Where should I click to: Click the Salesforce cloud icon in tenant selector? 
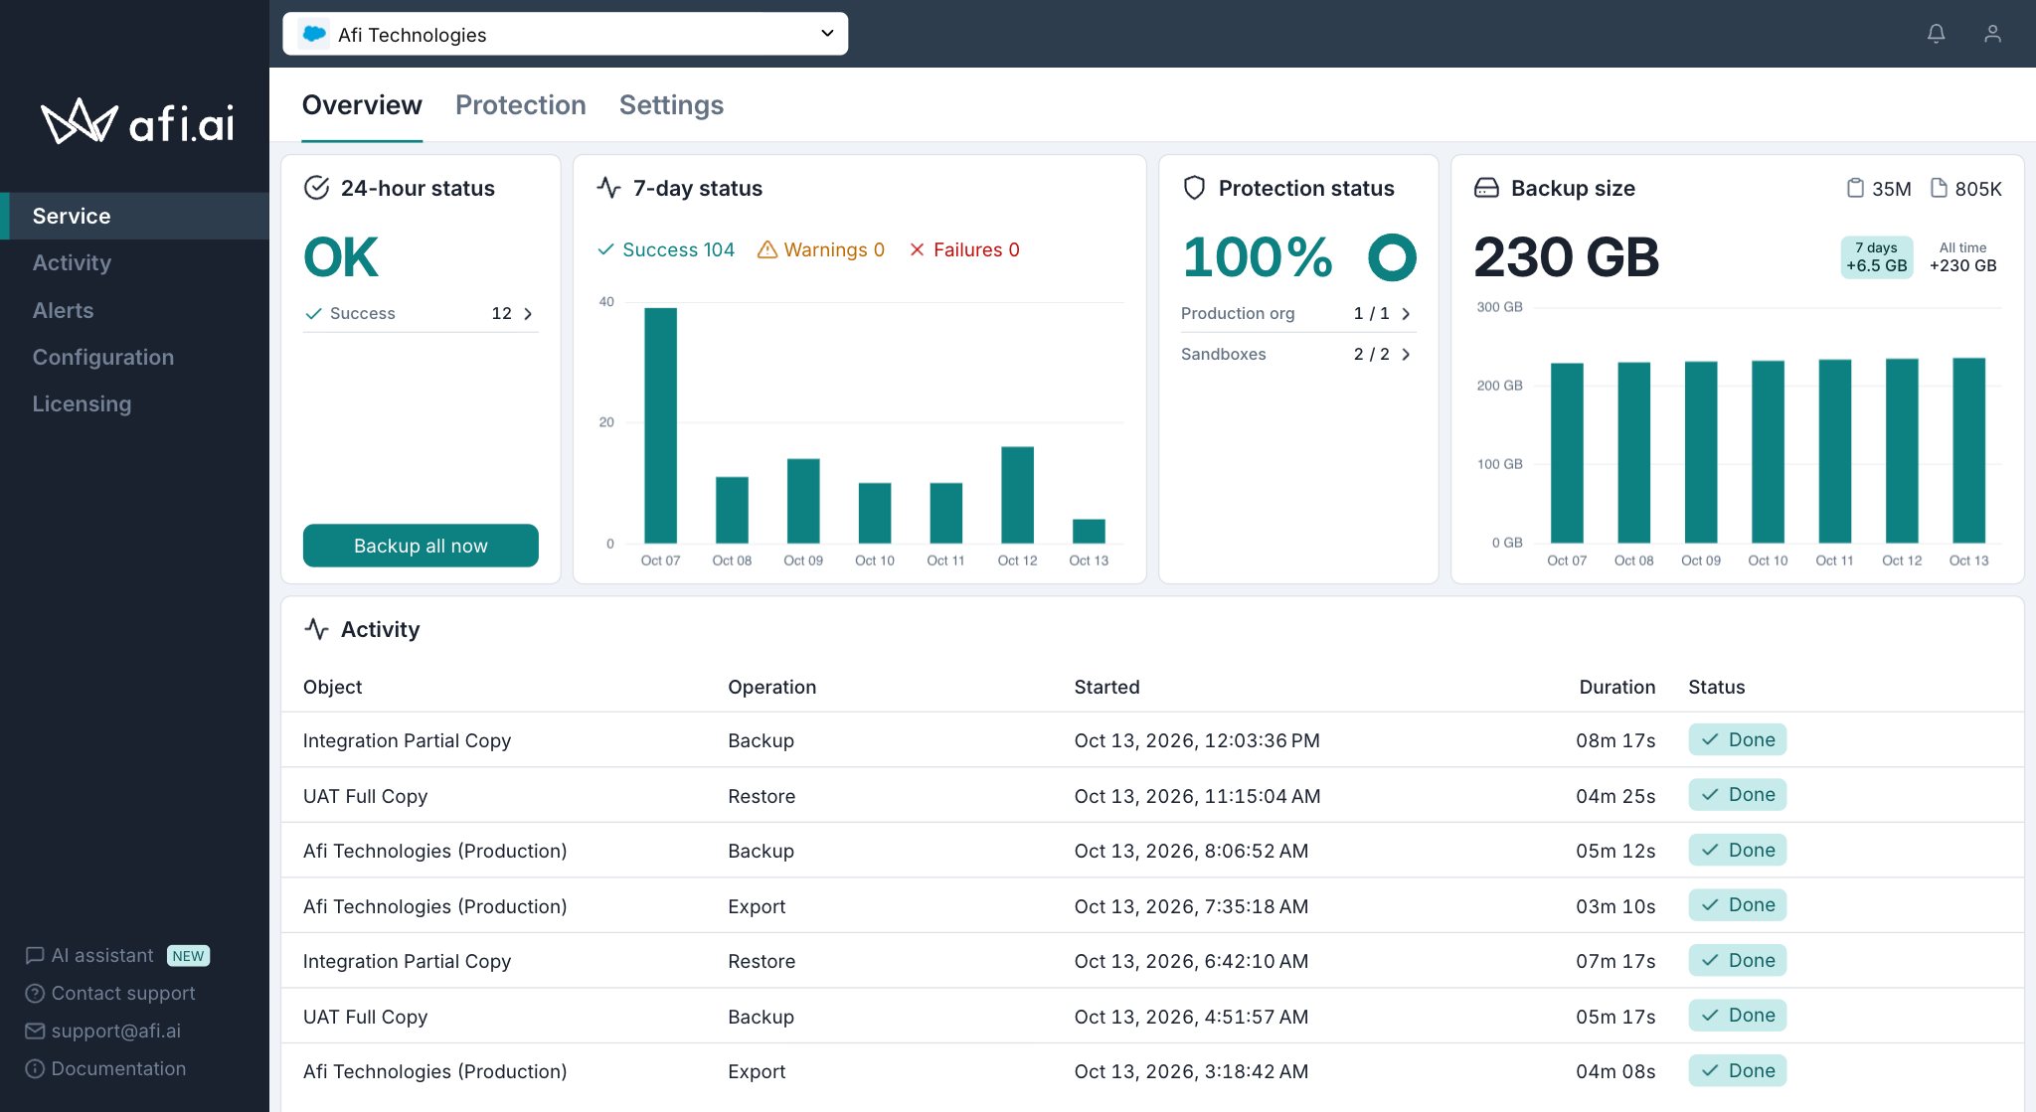[314, 34]
